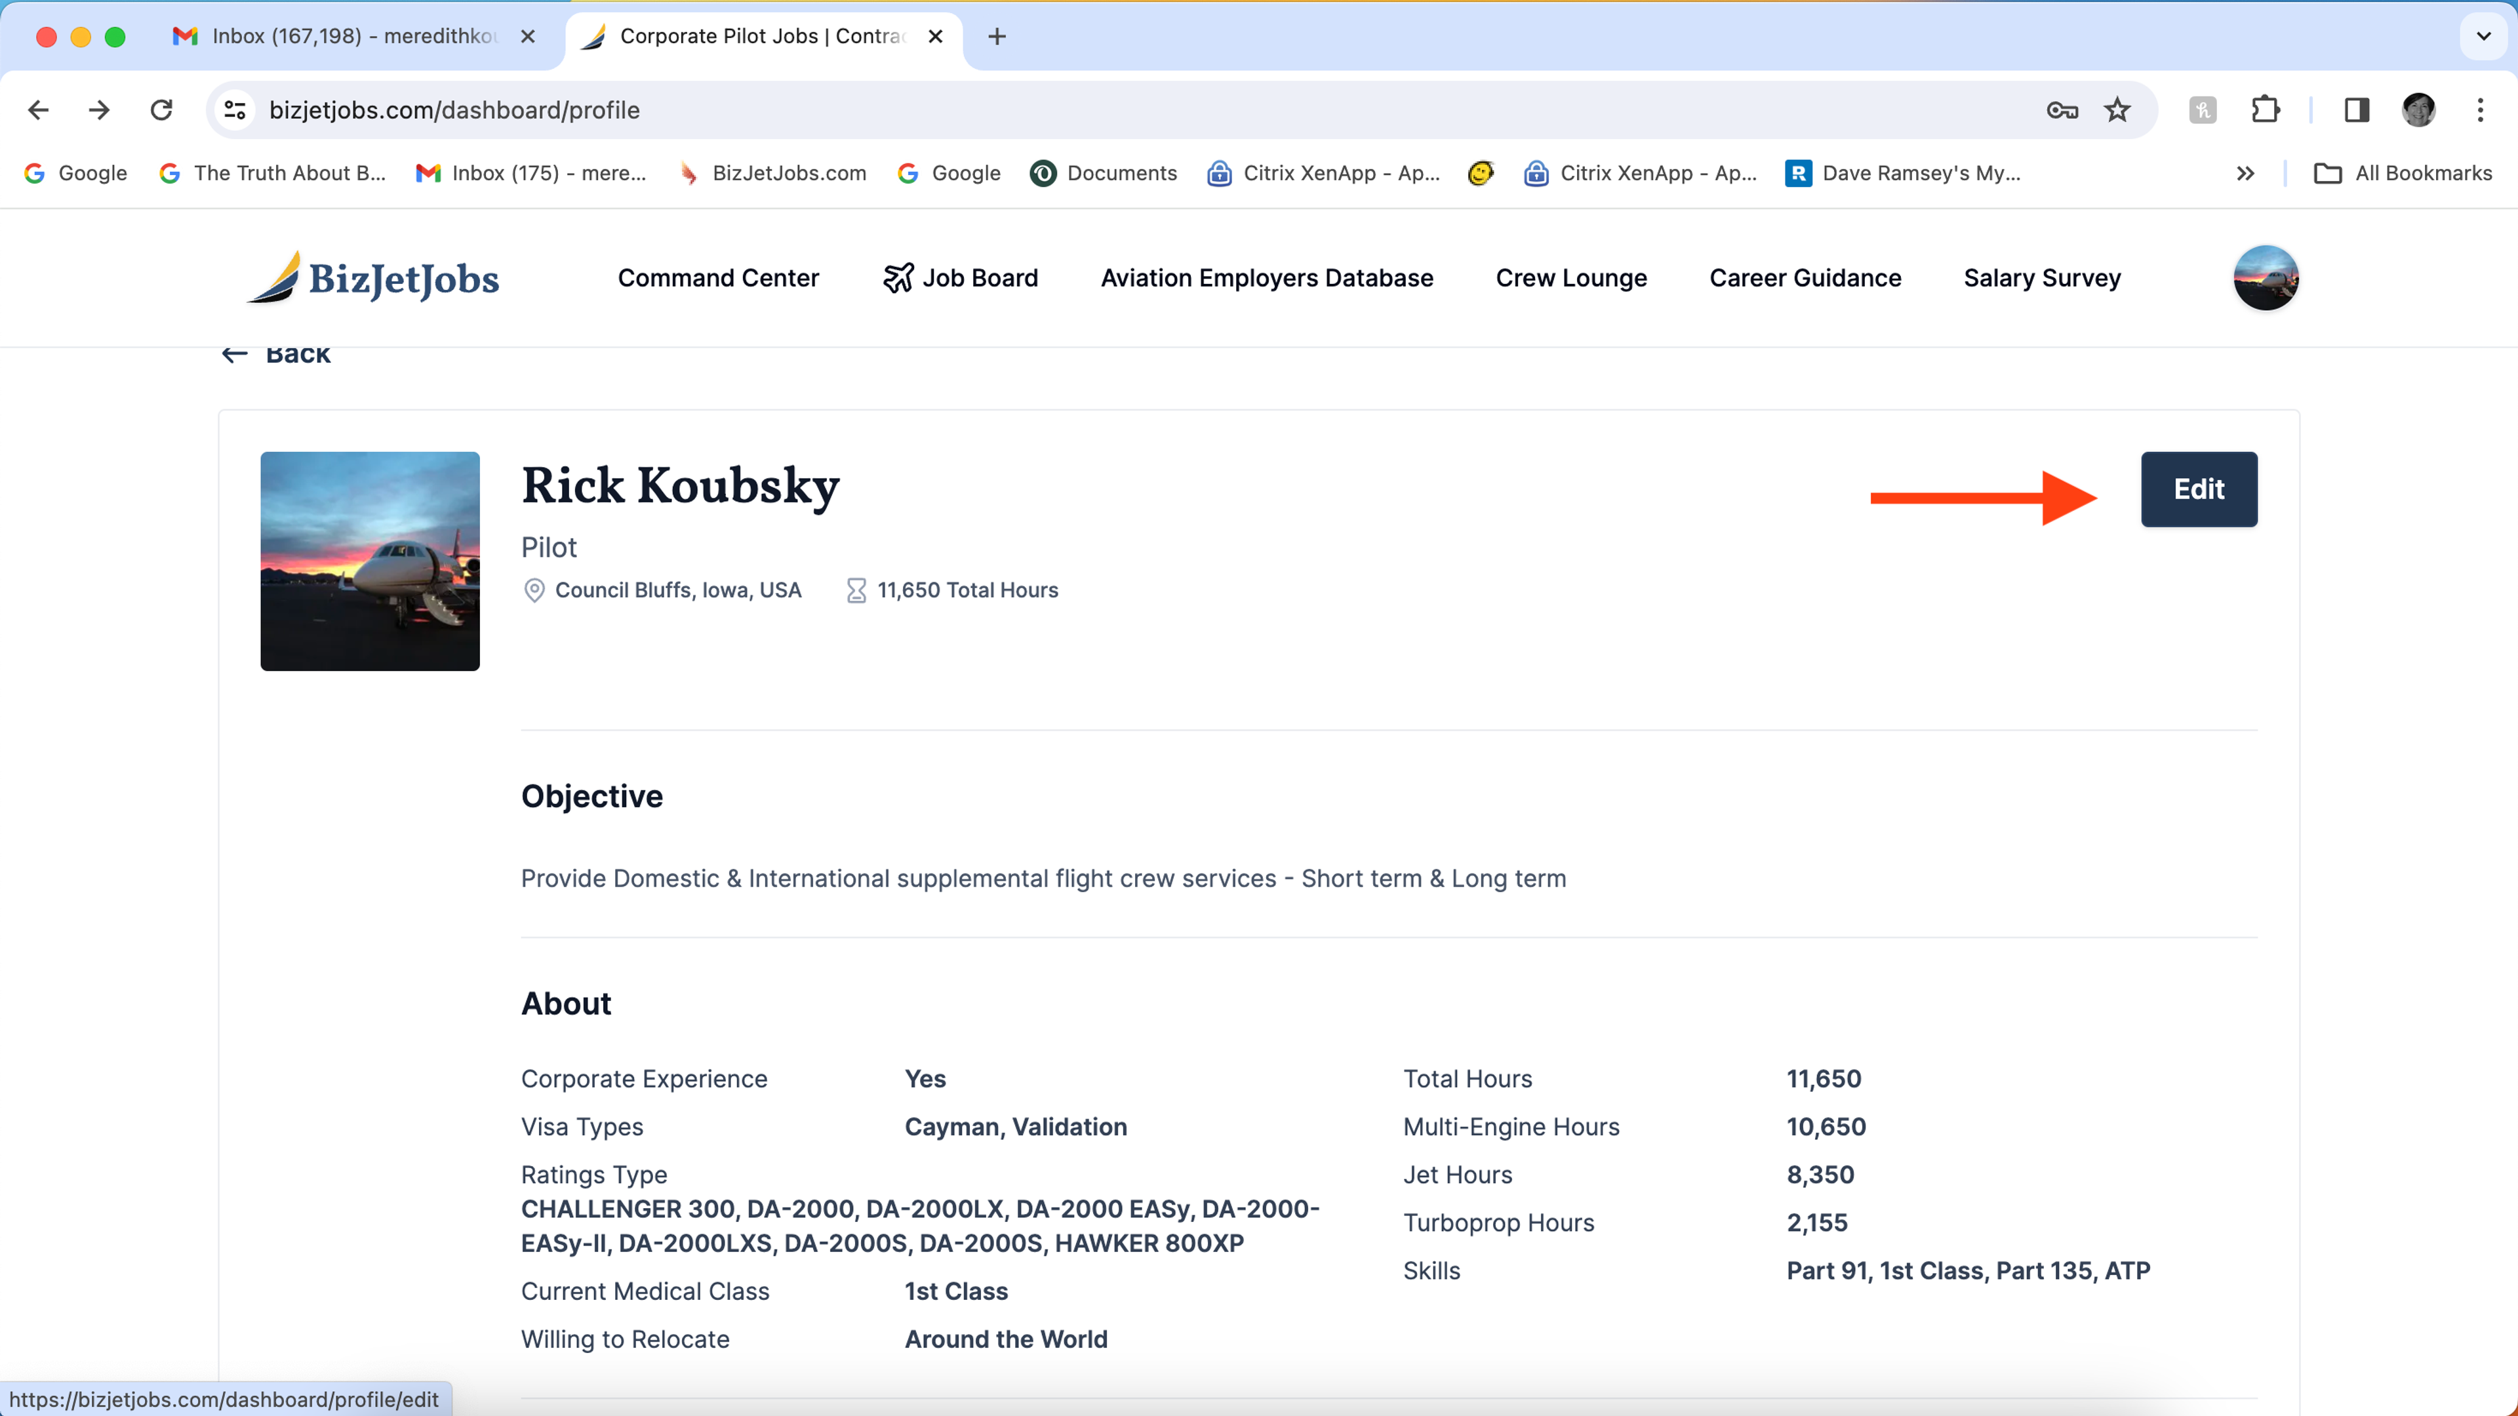Toggle the browser side panel icon

point(2356,110)
